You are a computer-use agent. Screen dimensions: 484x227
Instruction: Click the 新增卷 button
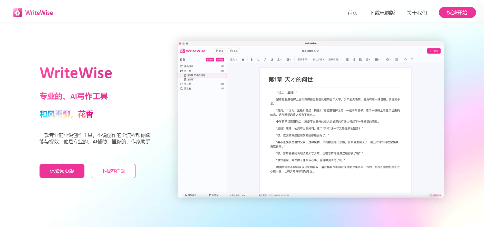pyautogui.click(x=220, y=60)
